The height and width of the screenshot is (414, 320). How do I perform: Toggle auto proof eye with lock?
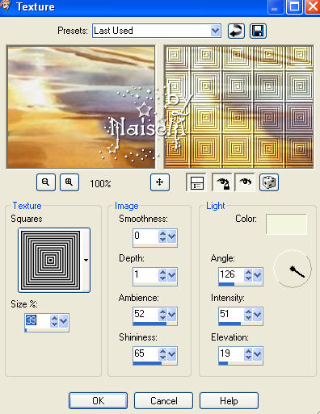pyautogui.click(x=222, y=182)
